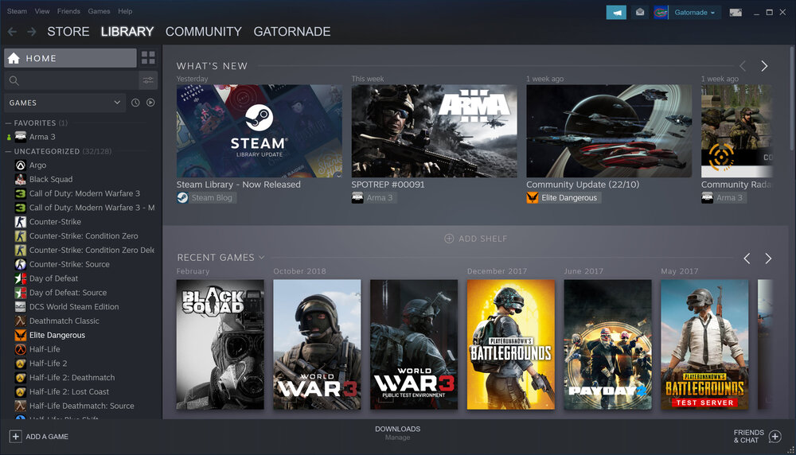The width and height of the screenshot is (796, 455).
Task: Click the Steam Blog tag
Action: pyautogui.click(x=205, y=198)
